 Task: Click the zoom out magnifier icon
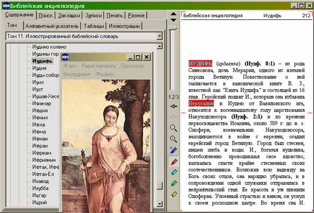pos(173,128)
